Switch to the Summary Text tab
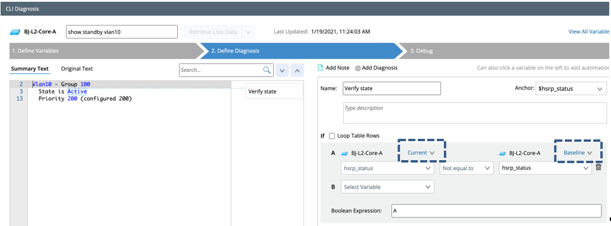611x226 pixels. [x=30, y=69]
